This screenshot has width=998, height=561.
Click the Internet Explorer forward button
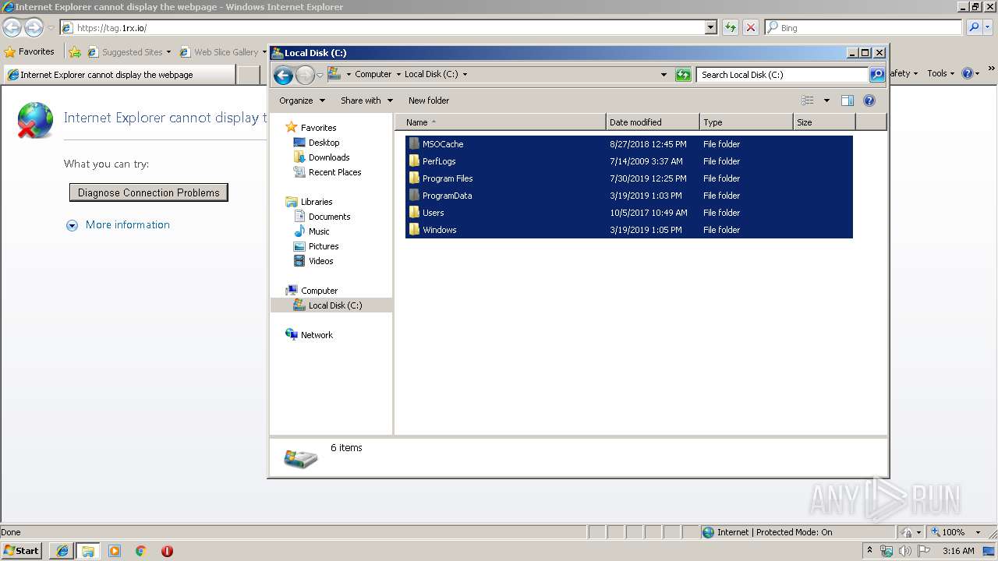34,28
